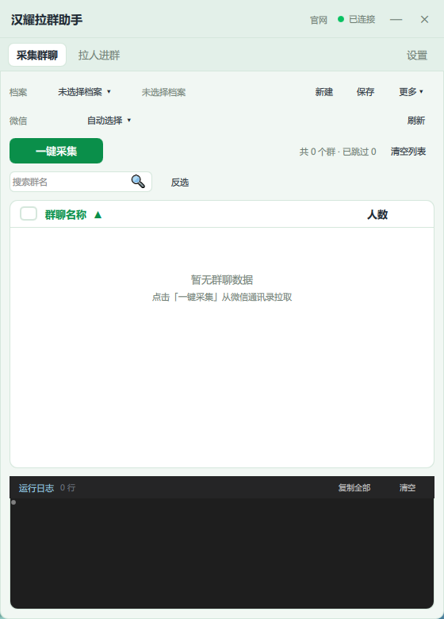Expand the 自动选择 WeChat dropdown
The width and height of the screenshot is (444, 619).
coord(109,121)
